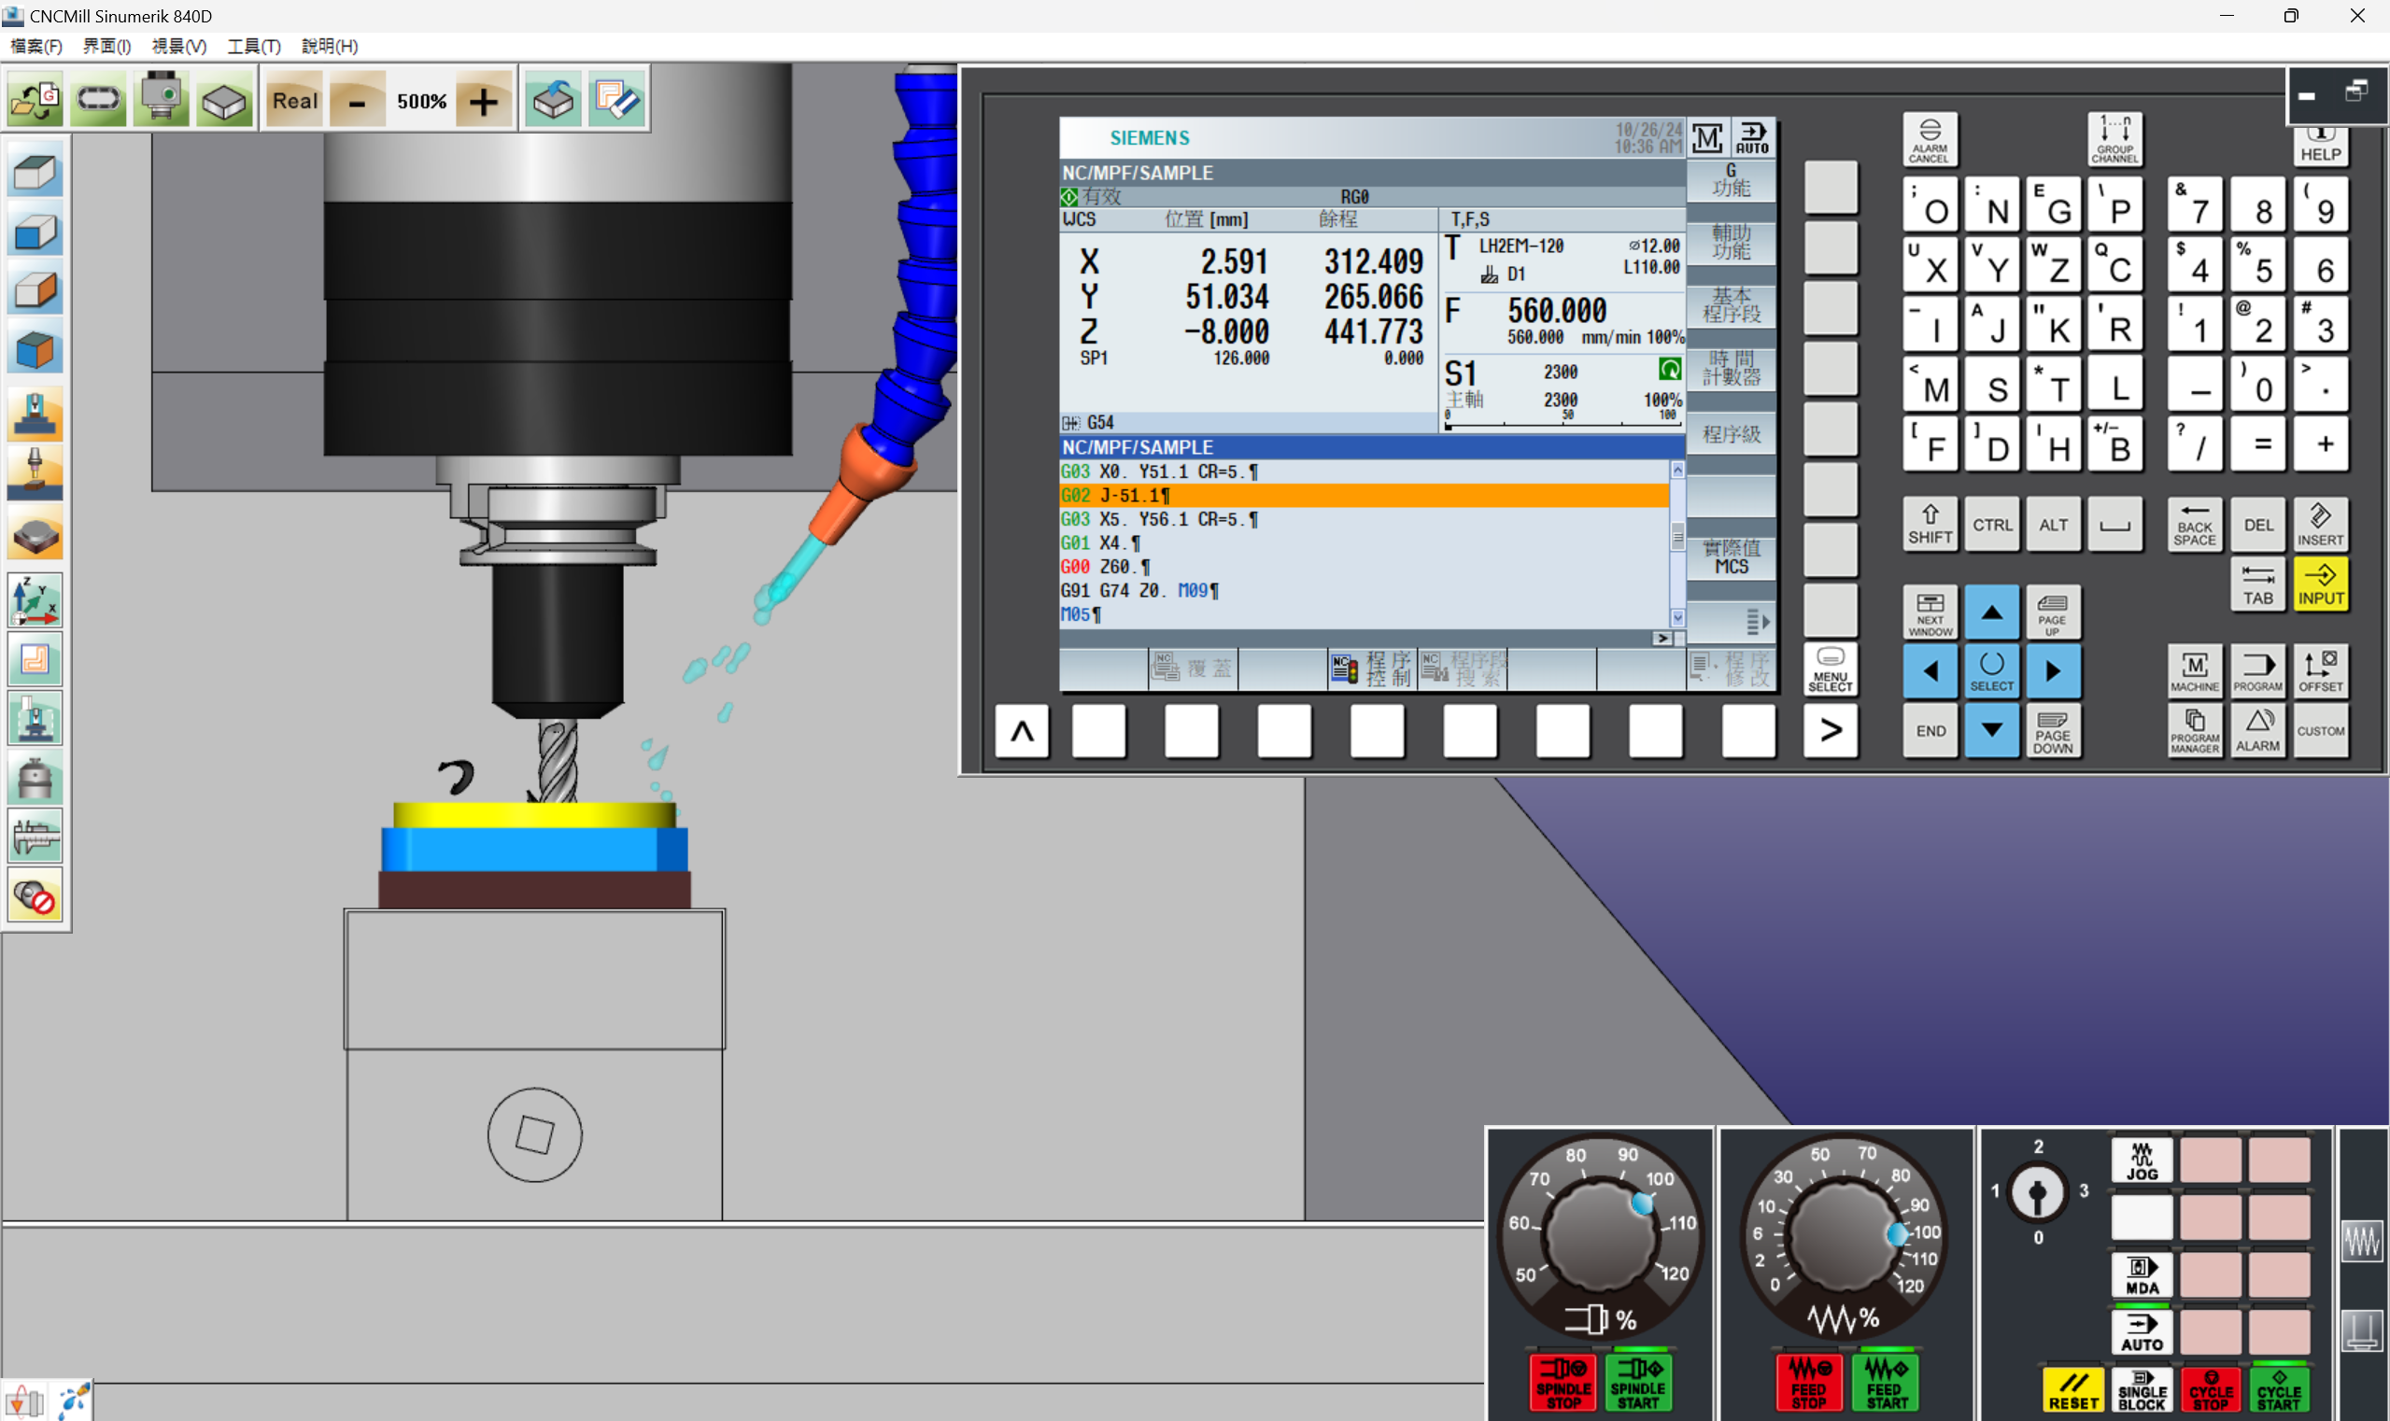
Task: Select JOG mode button
Action: pyautogui.click(x=2142, y=1161)
